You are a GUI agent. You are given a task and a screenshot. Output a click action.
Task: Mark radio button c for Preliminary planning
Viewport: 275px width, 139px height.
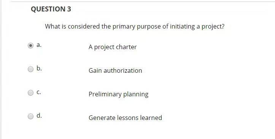30,93
